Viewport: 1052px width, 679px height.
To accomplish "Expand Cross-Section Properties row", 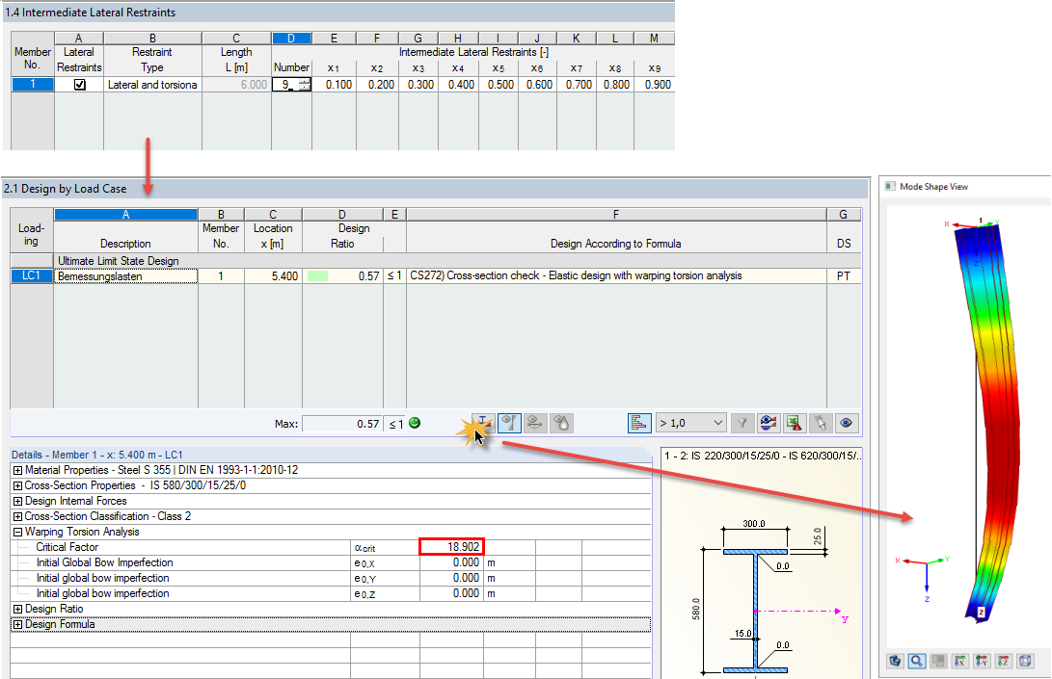I will coord(17,486).
